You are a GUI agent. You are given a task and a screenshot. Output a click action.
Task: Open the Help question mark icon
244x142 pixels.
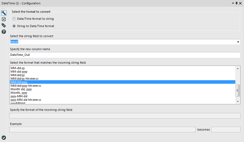point(4,32)
